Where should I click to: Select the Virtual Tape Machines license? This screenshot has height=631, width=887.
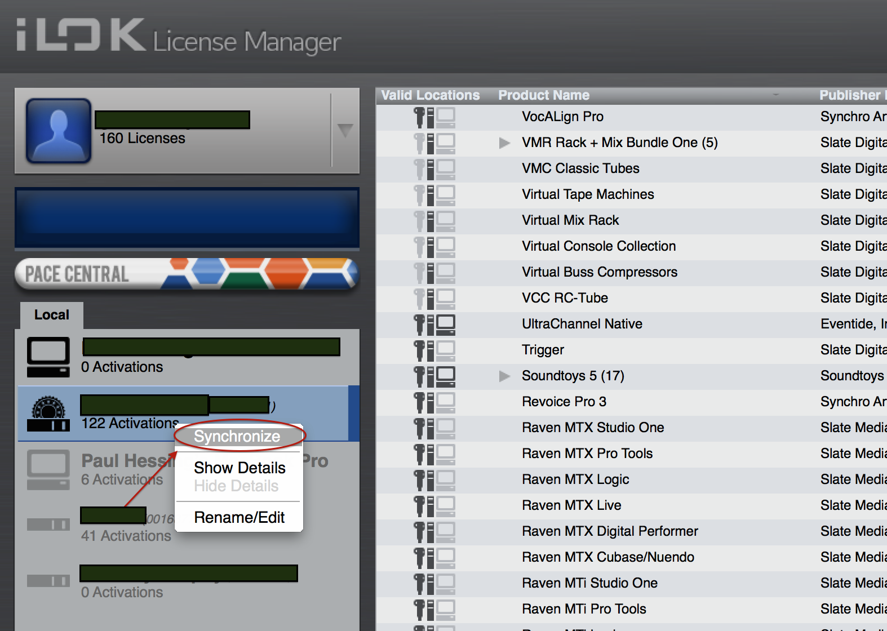click(x=632, y=195)
